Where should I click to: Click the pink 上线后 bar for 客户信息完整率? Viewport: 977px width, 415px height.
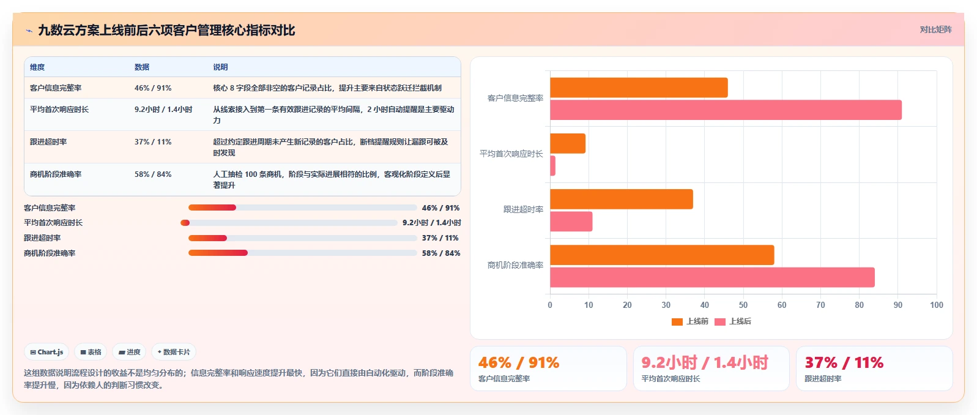click(x=726, y=110)
